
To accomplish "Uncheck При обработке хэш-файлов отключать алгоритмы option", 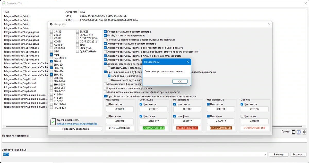I will pos(105,96).
